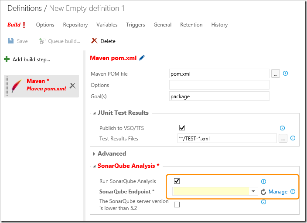
Task: Click the Build tab error exclamation mark
Action: coord(24,25)
